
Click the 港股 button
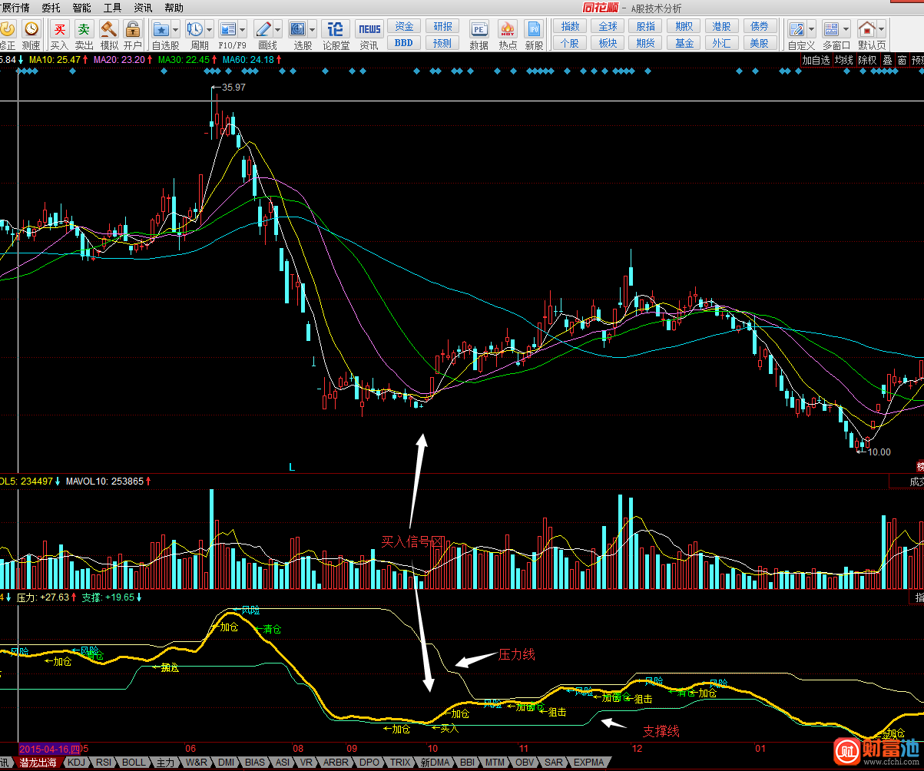coord(721,26)
